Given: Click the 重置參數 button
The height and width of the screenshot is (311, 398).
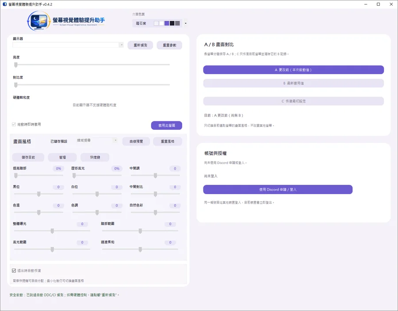Looking at the screenshot, I should tap(169, 45).
